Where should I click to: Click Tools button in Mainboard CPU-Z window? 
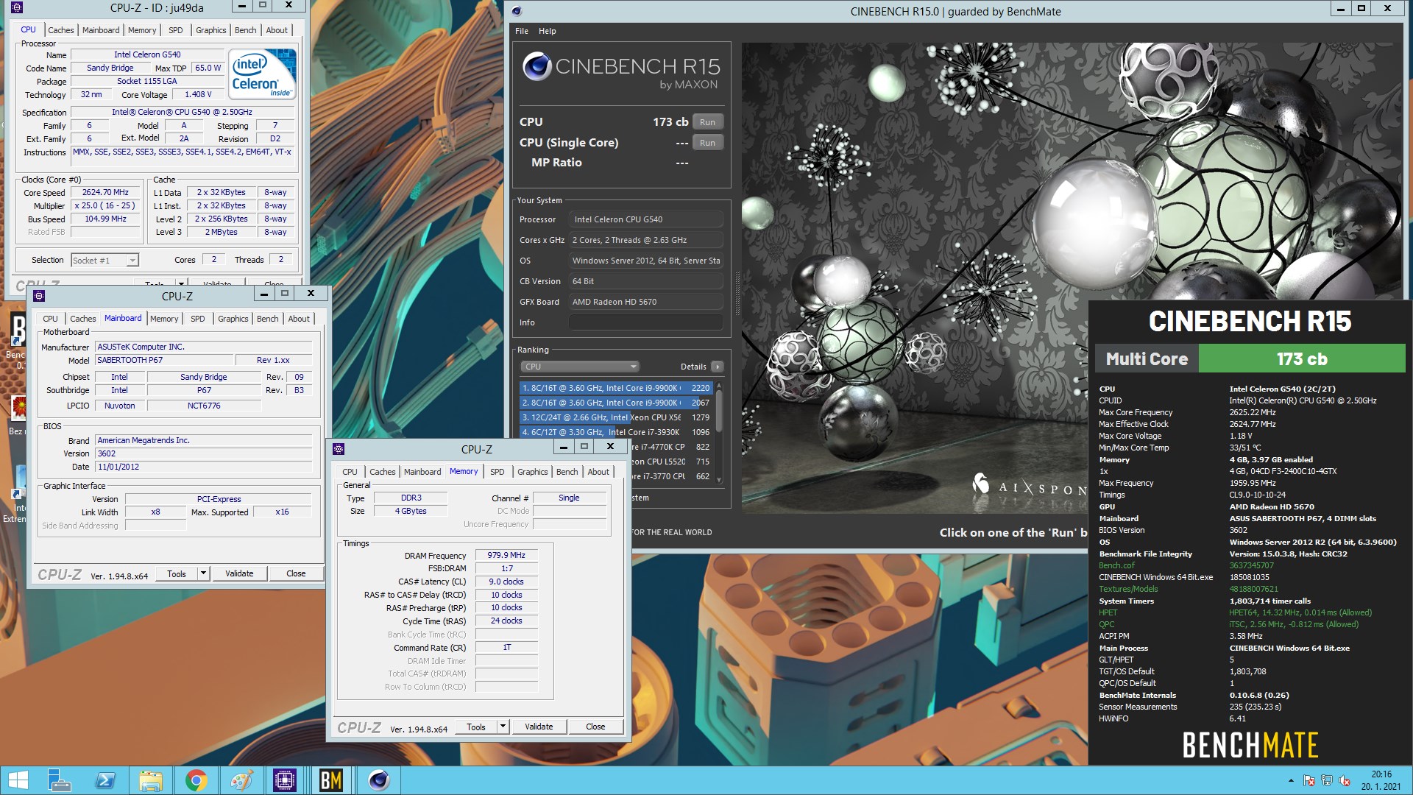pyautogui.click(x=177, y=573)
